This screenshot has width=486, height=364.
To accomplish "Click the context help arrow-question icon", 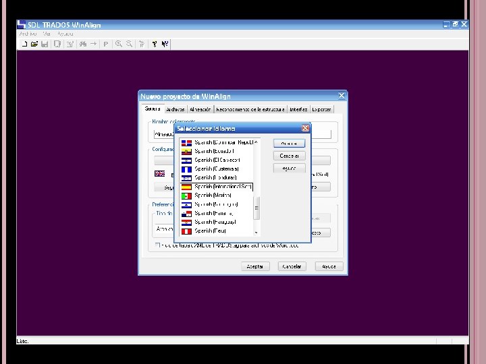I will tap(165, 44).
